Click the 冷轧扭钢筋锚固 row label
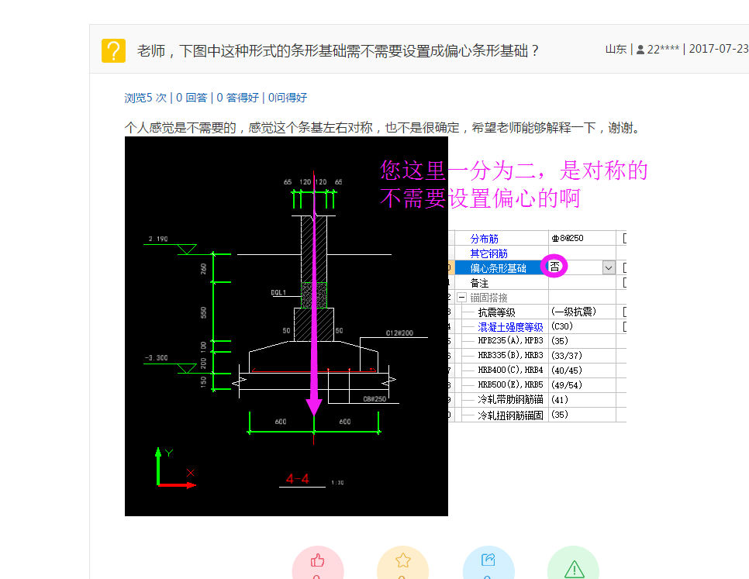The height and width of the screenshot is (579, 749). point(510,415)
